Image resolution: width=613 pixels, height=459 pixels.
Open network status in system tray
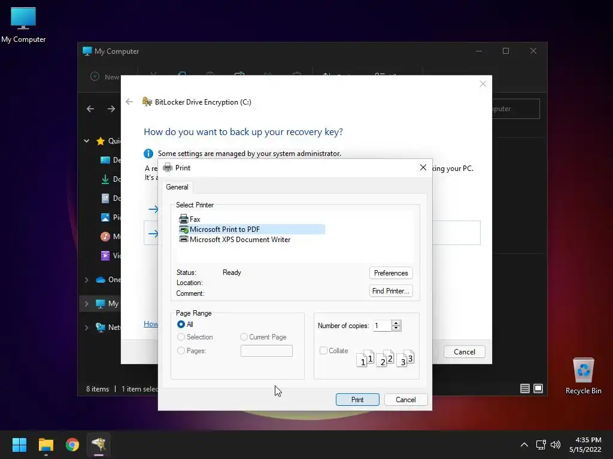click(x=541, y=445)
